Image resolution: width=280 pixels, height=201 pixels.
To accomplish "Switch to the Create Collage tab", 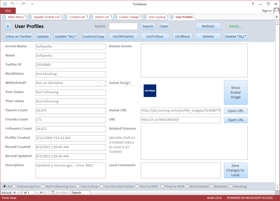I will (126, 17).
